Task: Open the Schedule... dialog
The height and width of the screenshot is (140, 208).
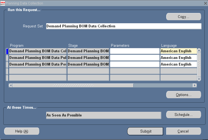Action: 184,115
